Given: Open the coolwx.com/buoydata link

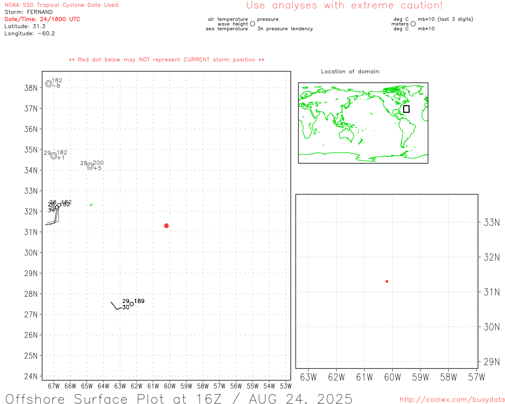Looking at the screenshot, I should pos(452,400).
